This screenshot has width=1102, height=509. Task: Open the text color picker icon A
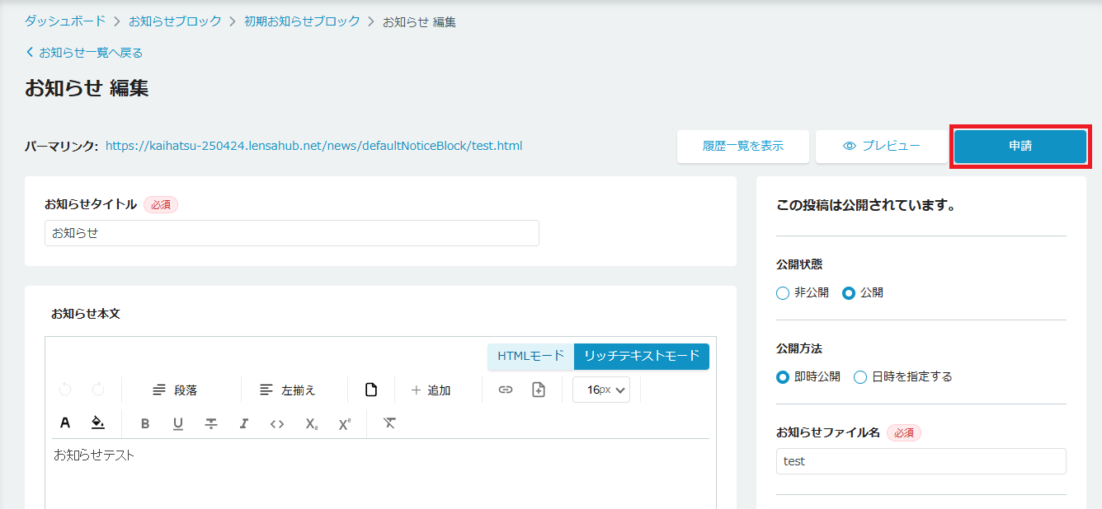point(65,423)
